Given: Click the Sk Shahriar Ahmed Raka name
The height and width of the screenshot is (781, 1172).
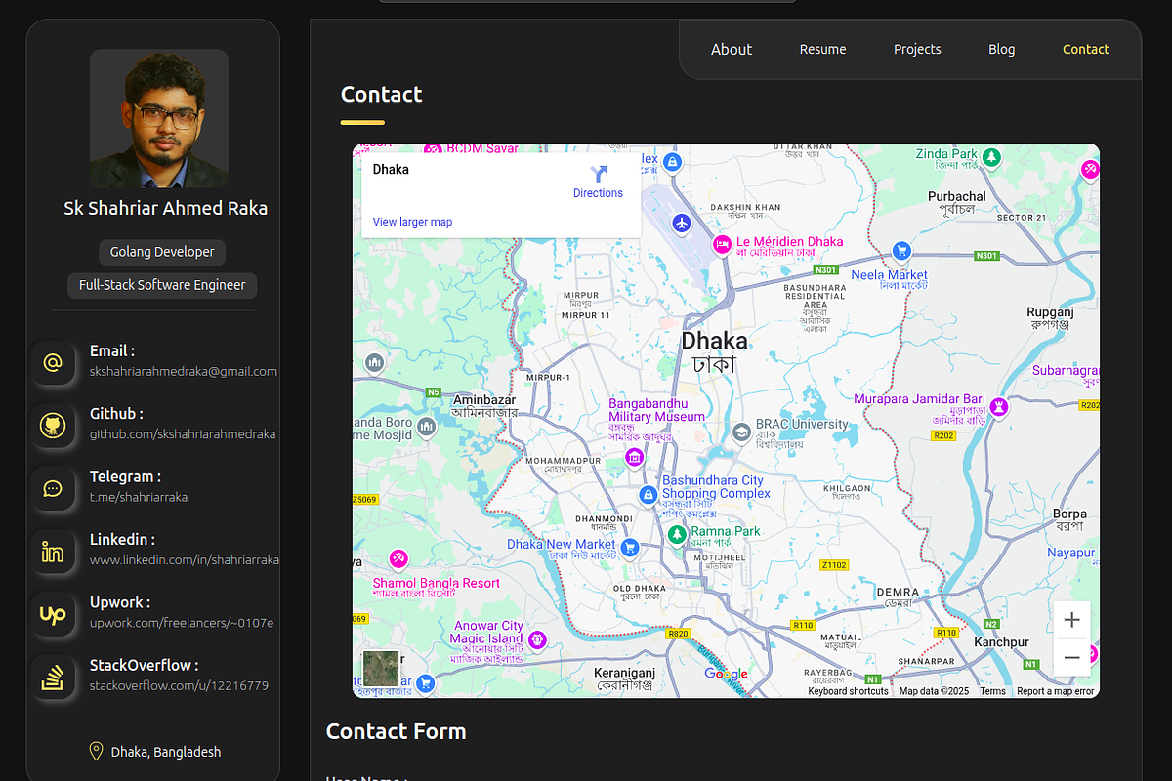Looking at the screenshot, I should 165,208.
